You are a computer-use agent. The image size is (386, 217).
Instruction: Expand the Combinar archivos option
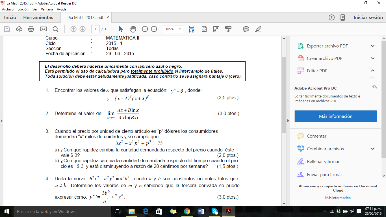[373, 149]
